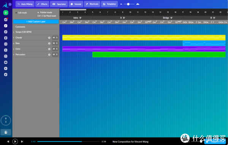Skip forward with next button
The height and width of the screenshot is (145, 228).
(22, 142)
